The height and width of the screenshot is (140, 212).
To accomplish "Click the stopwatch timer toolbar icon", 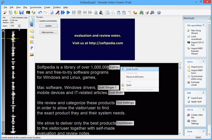I will 96,13.
